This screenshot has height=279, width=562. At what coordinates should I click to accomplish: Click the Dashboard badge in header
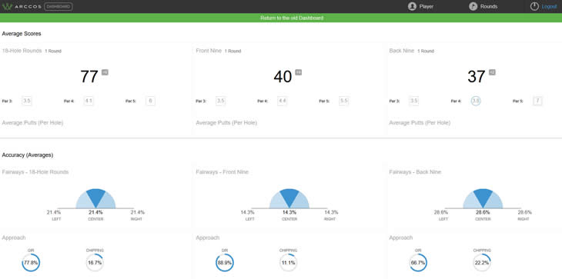tap(59, 7)
